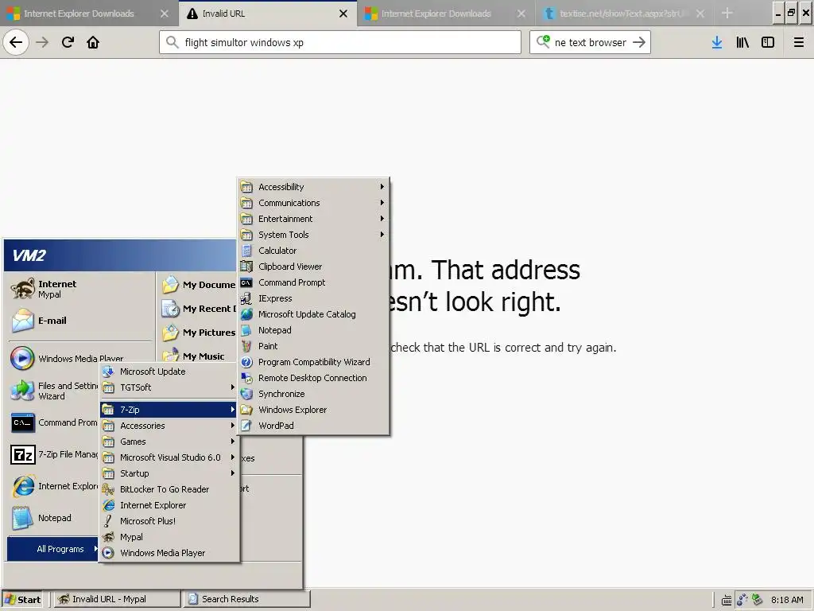This screenshot has width=814, height=611.
Task: Click the search box reading ne text browser
Action: pyautogui.click(x=590, y=42)
